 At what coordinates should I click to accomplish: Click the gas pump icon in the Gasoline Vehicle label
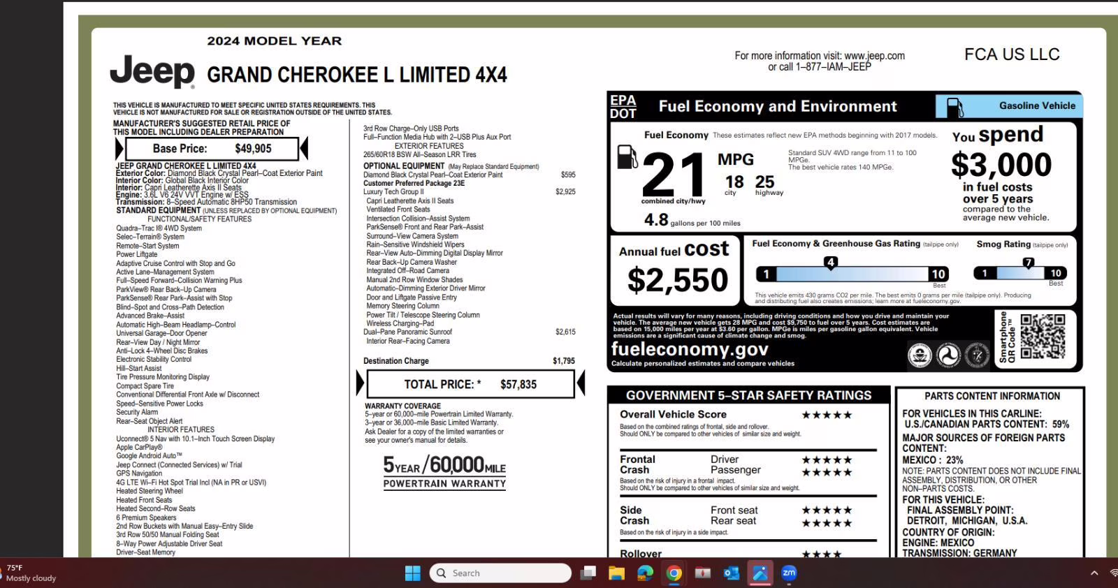[954, 107]
